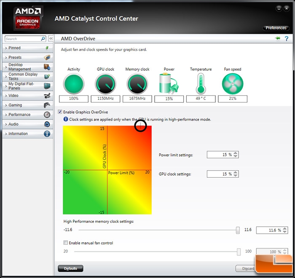This screenshot has width=295, height=278.
Task: Click the Defaults button
Action: coord(70,268)
